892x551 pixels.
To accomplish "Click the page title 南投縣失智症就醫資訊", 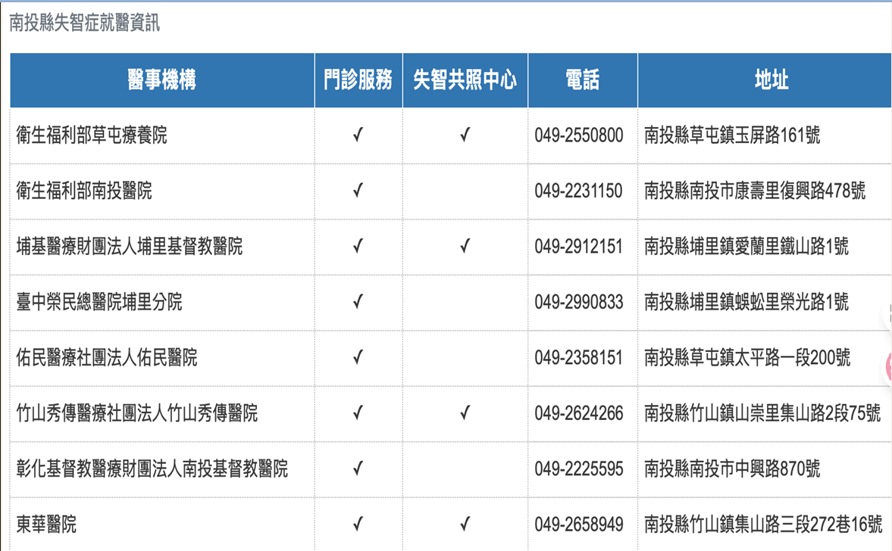I will (84, 23).
